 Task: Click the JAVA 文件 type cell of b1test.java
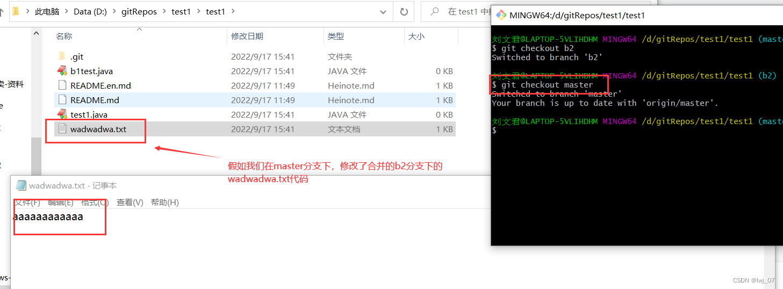coord(347,71)
